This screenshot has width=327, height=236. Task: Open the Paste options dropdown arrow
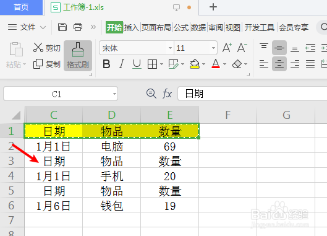pyautogui.click(x=24, y=64)
